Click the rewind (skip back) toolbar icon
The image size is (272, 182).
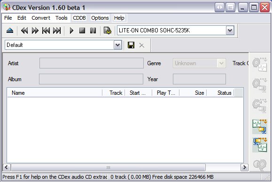(24, 30)
